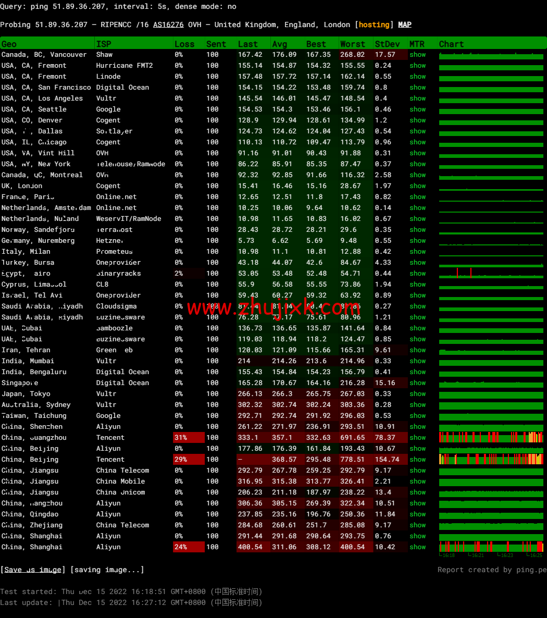547x618 pixels.
Task: Show MTR for China Guangzhou Tencent row
Action: [417, 438]
